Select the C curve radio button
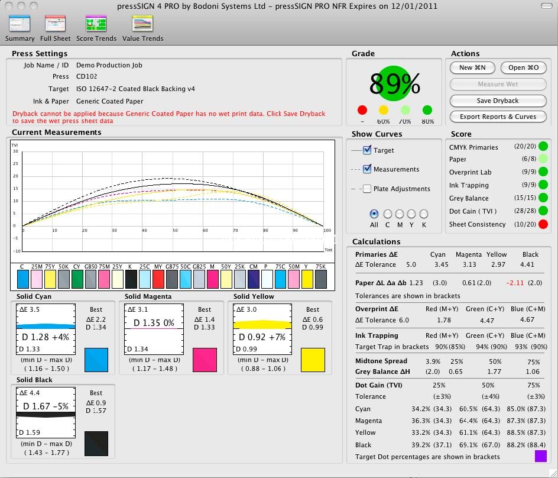This screenshot has width=558, height=478. coord(388,214)
